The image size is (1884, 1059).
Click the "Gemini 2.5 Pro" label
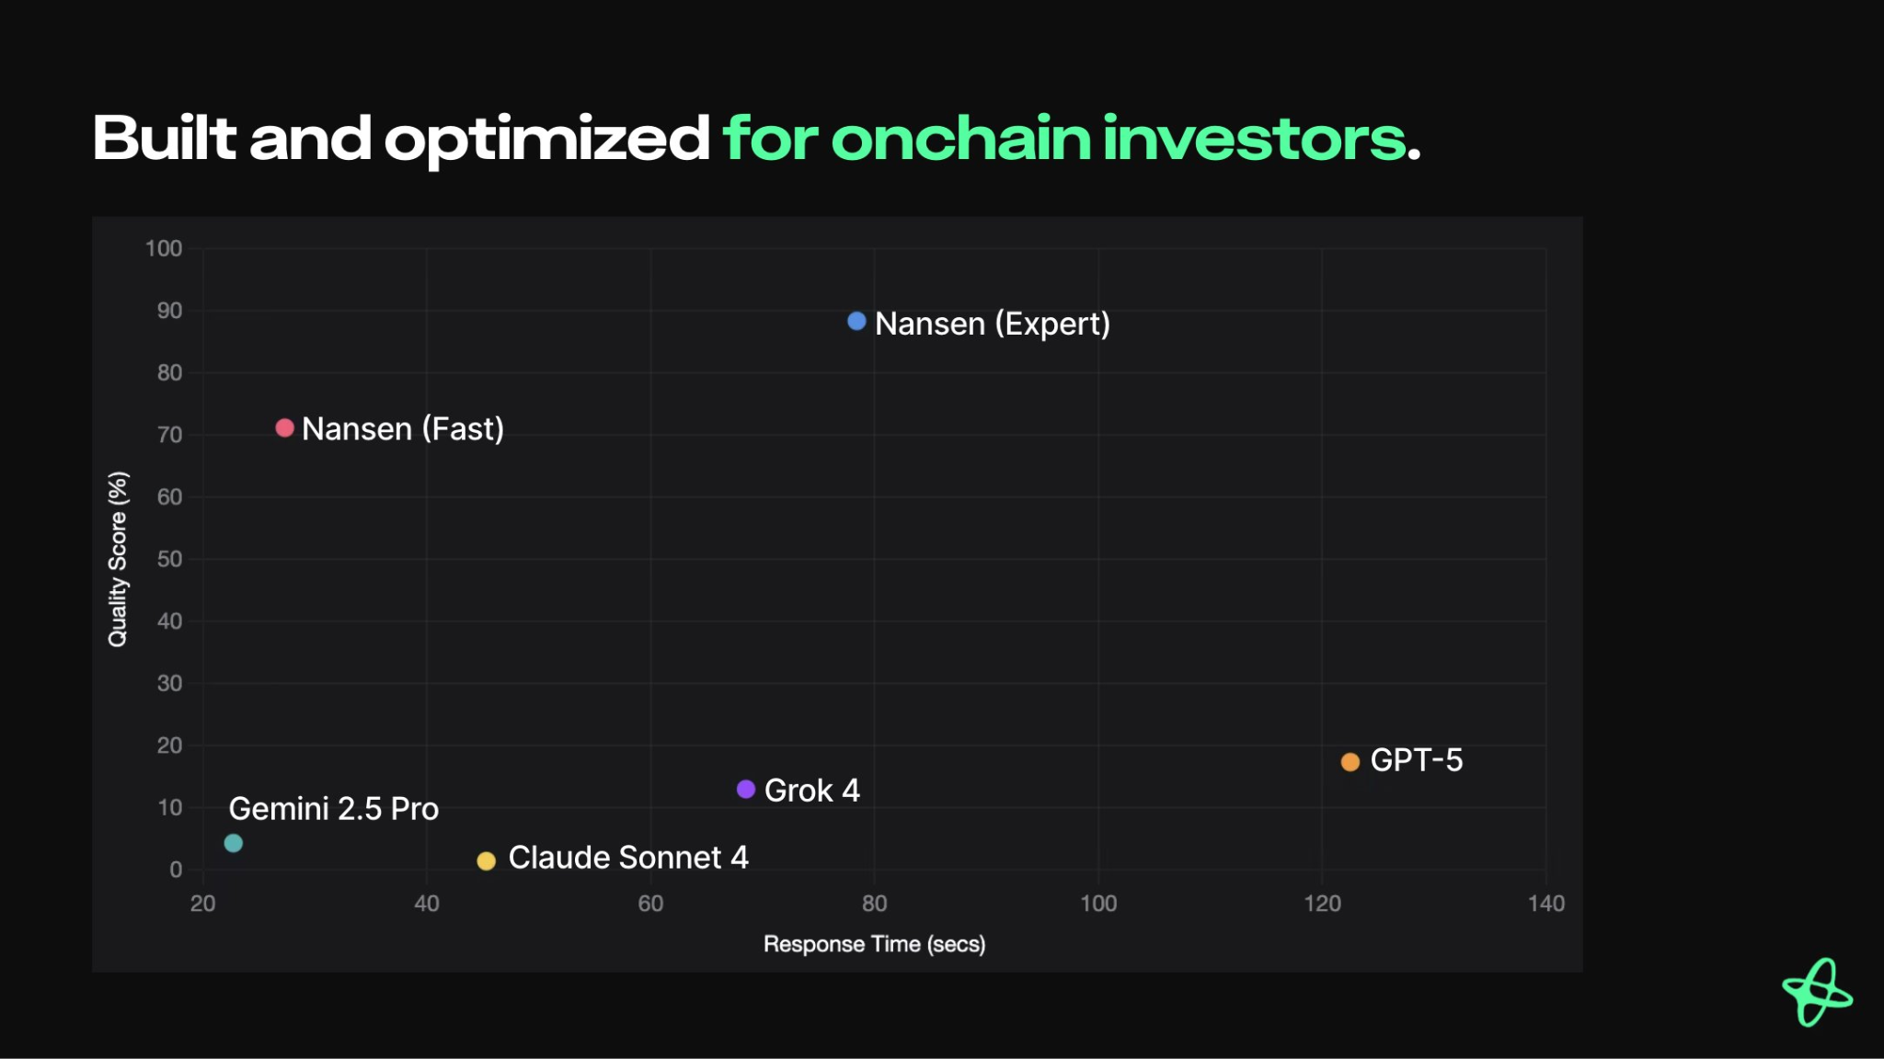click(333, 809)
